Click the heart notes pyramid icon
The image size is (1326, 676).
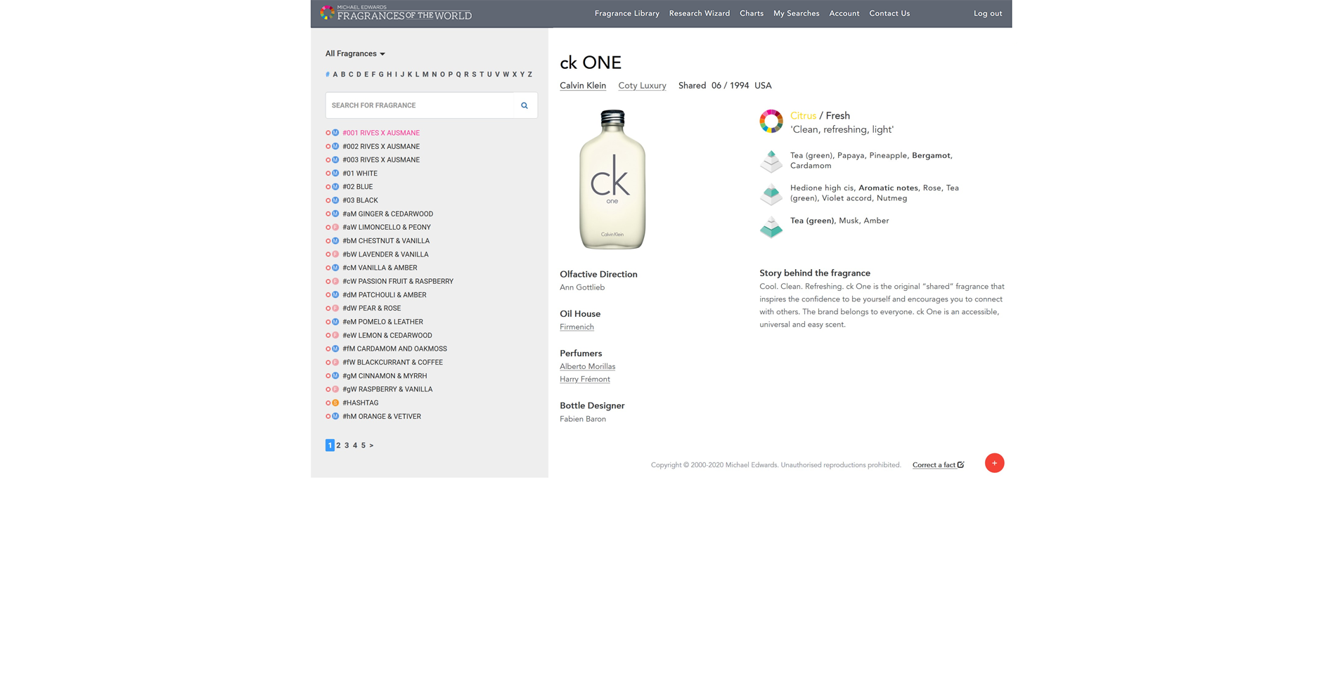pyautogui.click(x=771, y=194)
